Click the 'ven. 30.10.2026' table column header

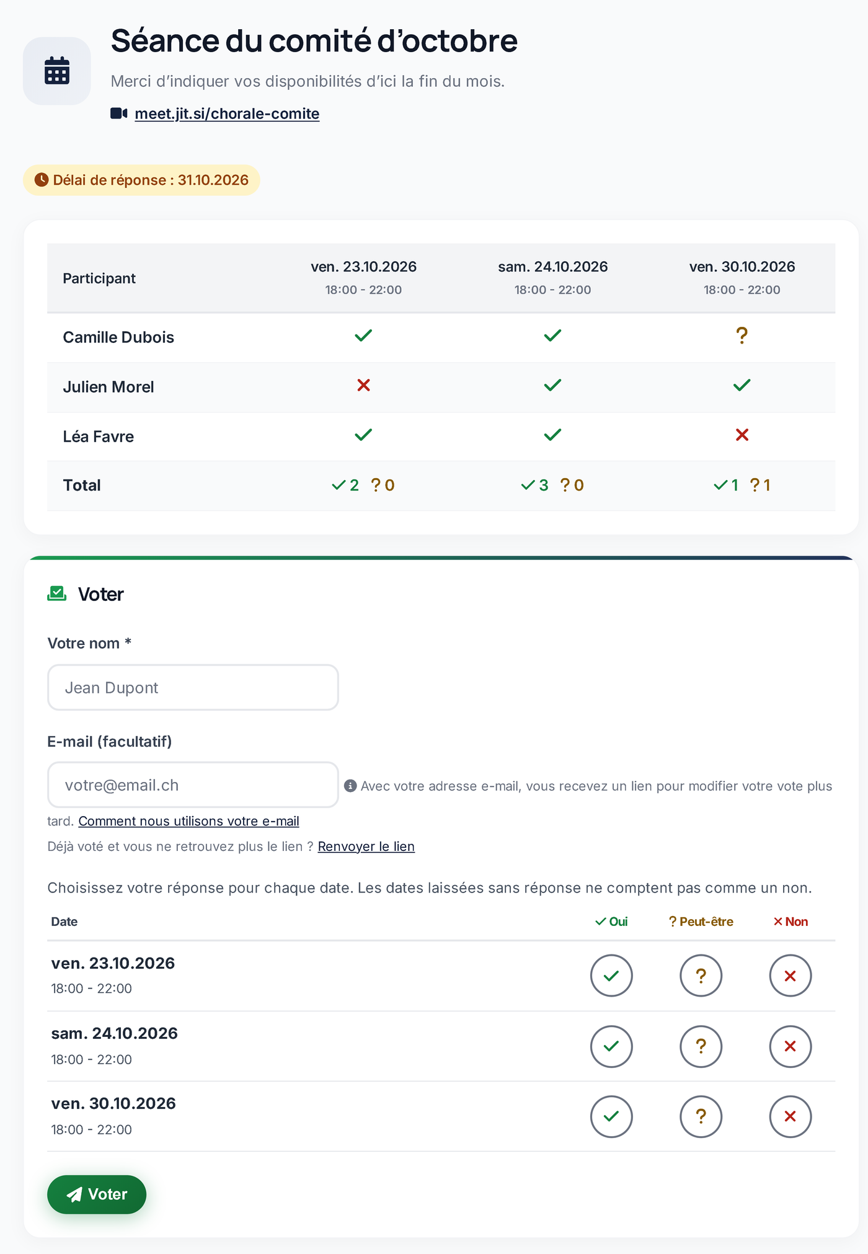pos(742,278)
